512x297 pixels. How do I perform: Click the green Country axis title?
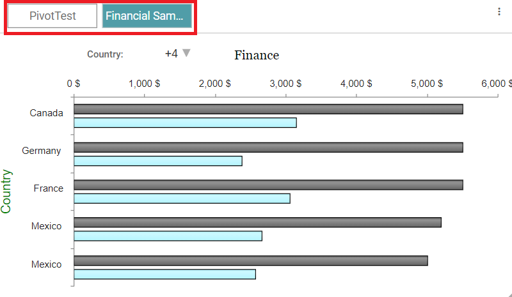(x=7, y=191)
